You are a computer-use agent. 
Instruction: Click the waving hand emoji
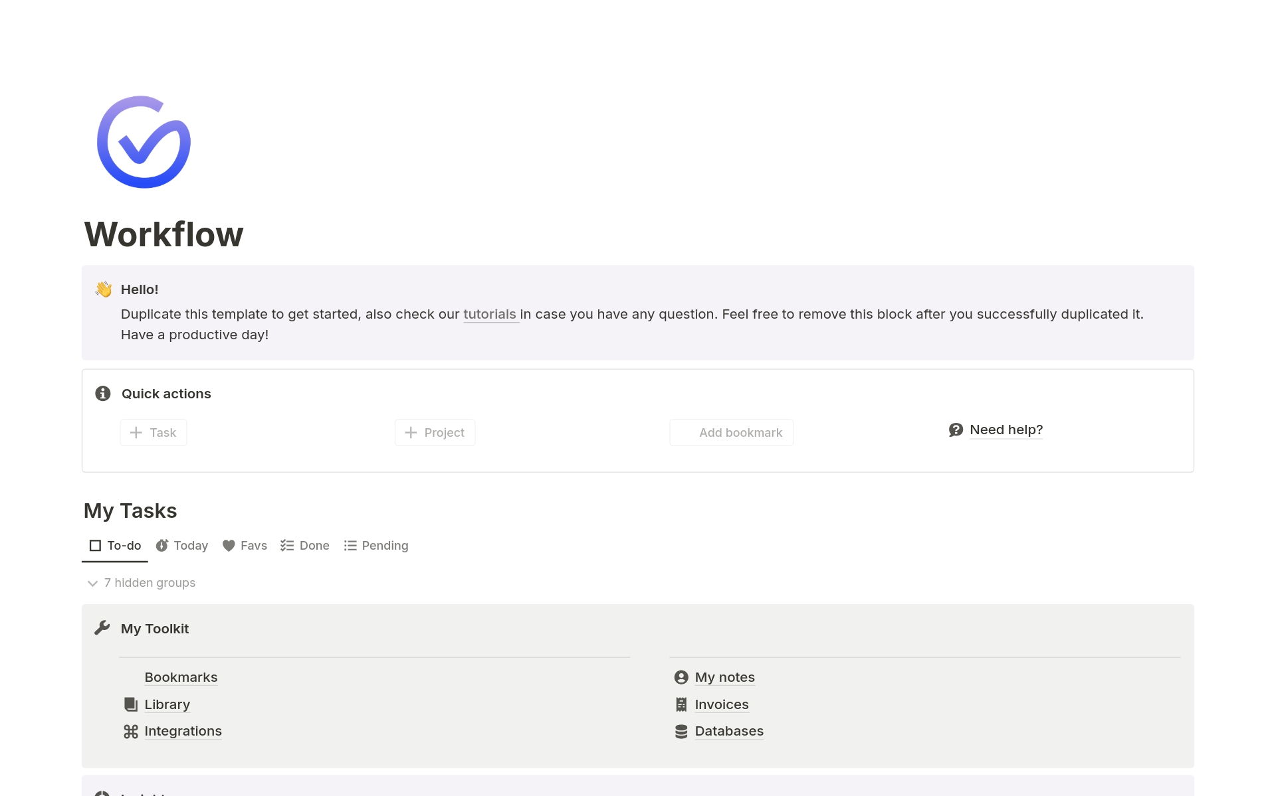coord(103,289)
